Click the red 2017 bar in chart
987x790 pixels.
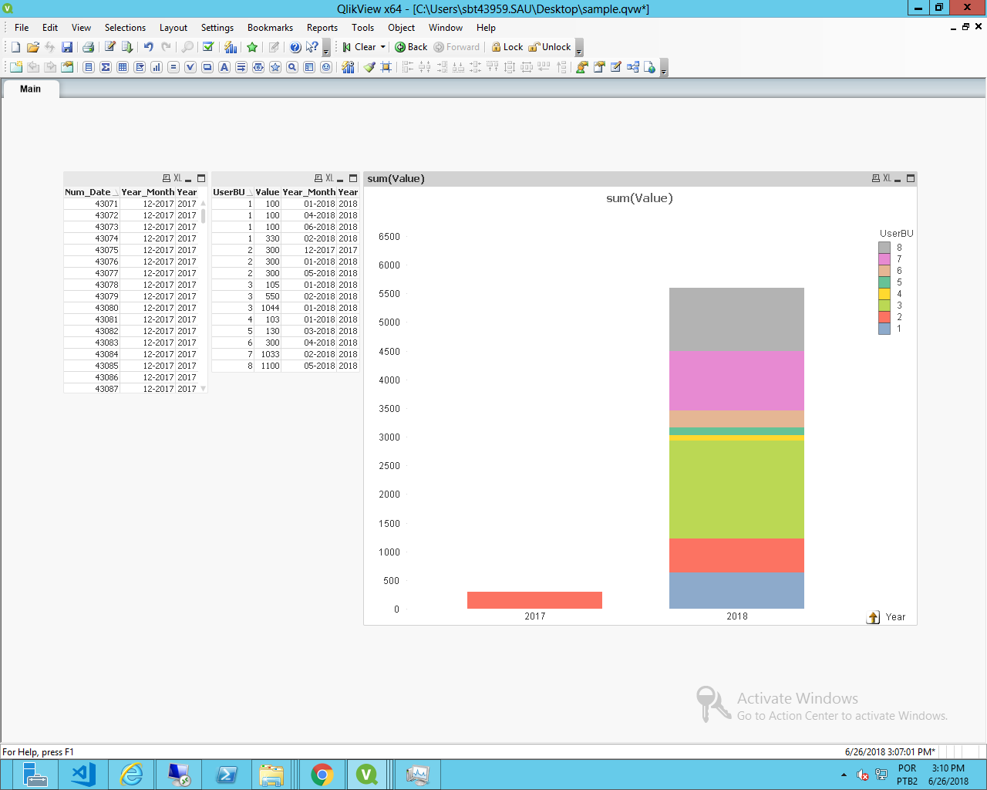coord(534,600)
